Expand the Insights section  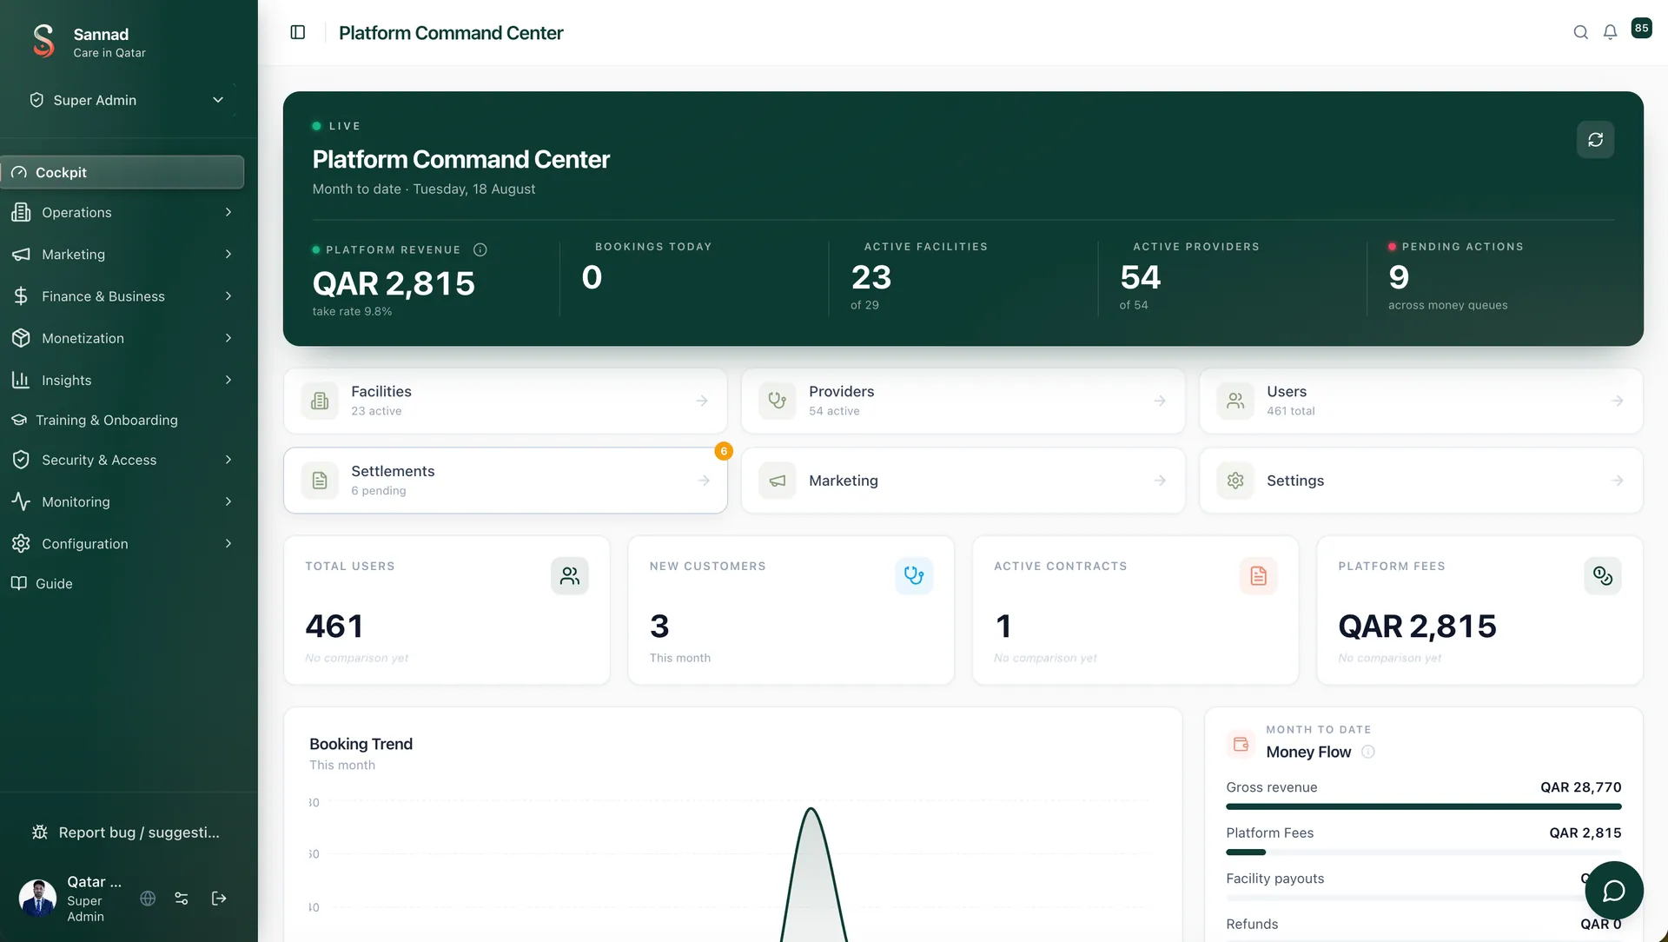coord(122,380)
